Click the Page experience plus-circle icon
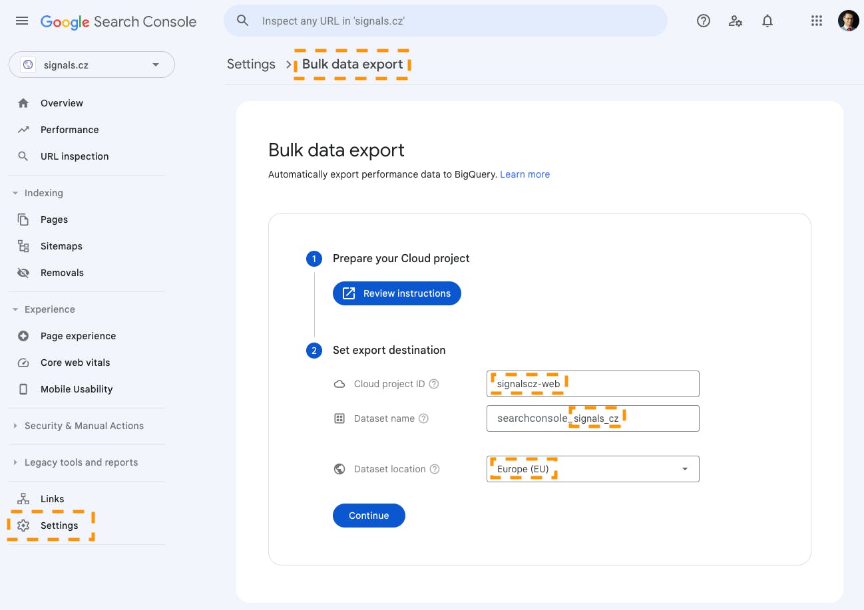The width and height of the screenshot is (864, 610). pyautogui.click(x=23, y=336)
